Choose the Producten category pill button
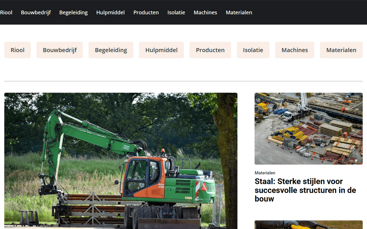 click(x=210, y=50)
